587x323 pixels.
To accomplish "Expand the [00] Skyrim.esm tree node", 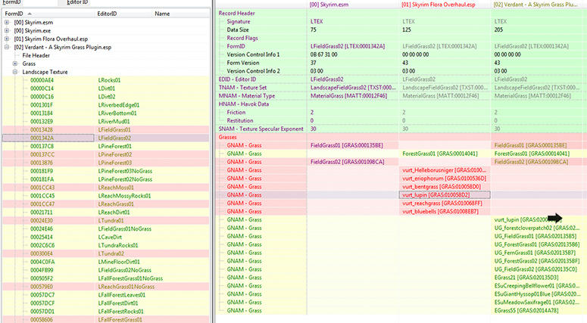I will tap(7, 23).
